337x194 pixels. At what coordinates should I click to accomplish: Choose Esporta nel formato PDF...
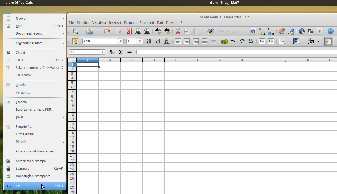pos(35,110)
